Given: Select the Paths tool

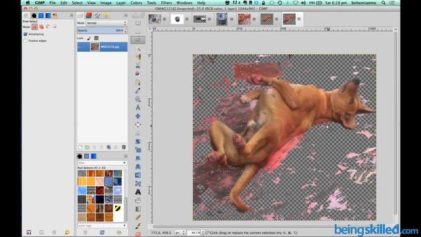Looking at the screenshot, I should point(138,82).
